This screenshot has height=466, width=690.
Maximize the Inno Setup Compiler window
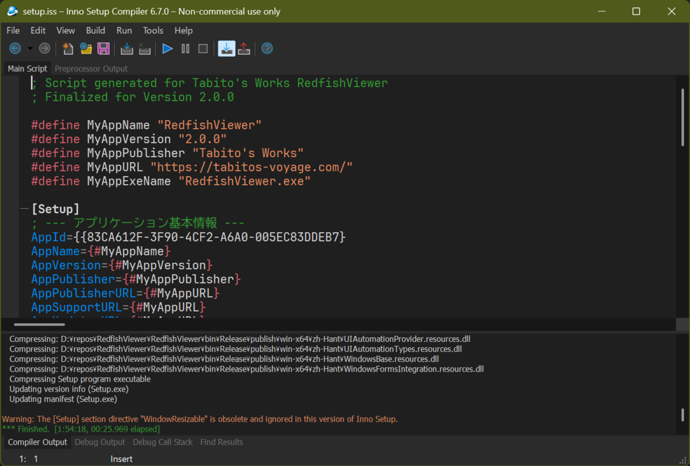636,11
